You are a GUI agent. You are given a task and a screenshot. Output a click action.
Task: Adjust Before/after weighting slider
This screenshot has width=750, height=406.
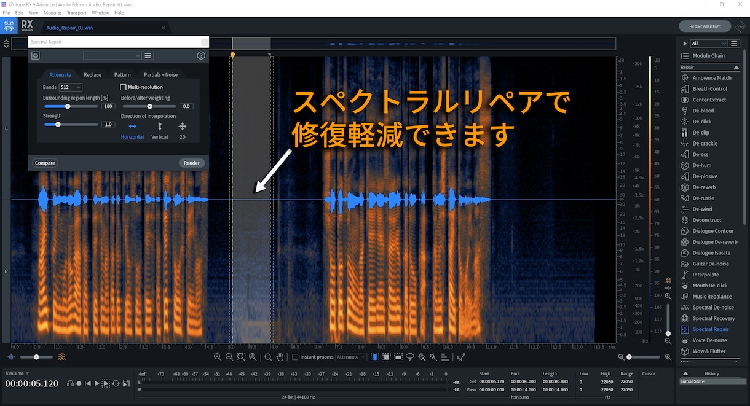pyautogui.click(x=150, y=106)
